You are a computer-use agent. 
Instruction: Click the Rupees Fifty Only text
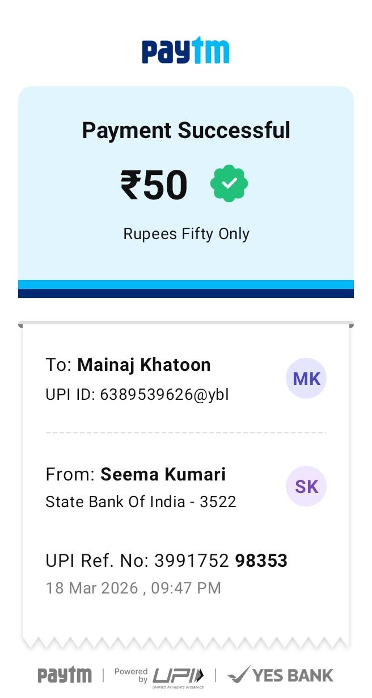[x=186, y=234]
